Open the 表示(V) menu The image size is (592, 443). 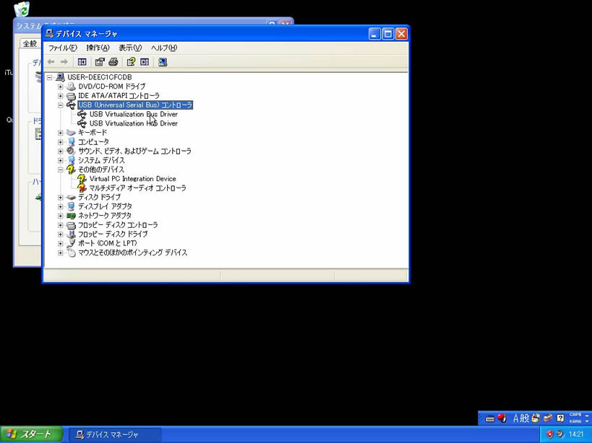(130, 48)
